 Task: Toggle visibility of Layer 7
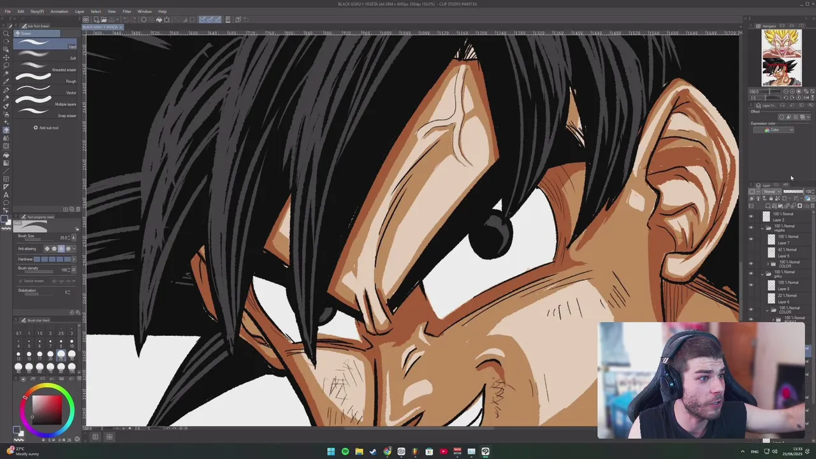click(x=751, y=239)
